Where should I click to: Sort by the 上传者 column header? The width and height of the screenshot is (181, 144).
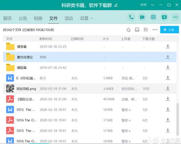pos(126,39)
